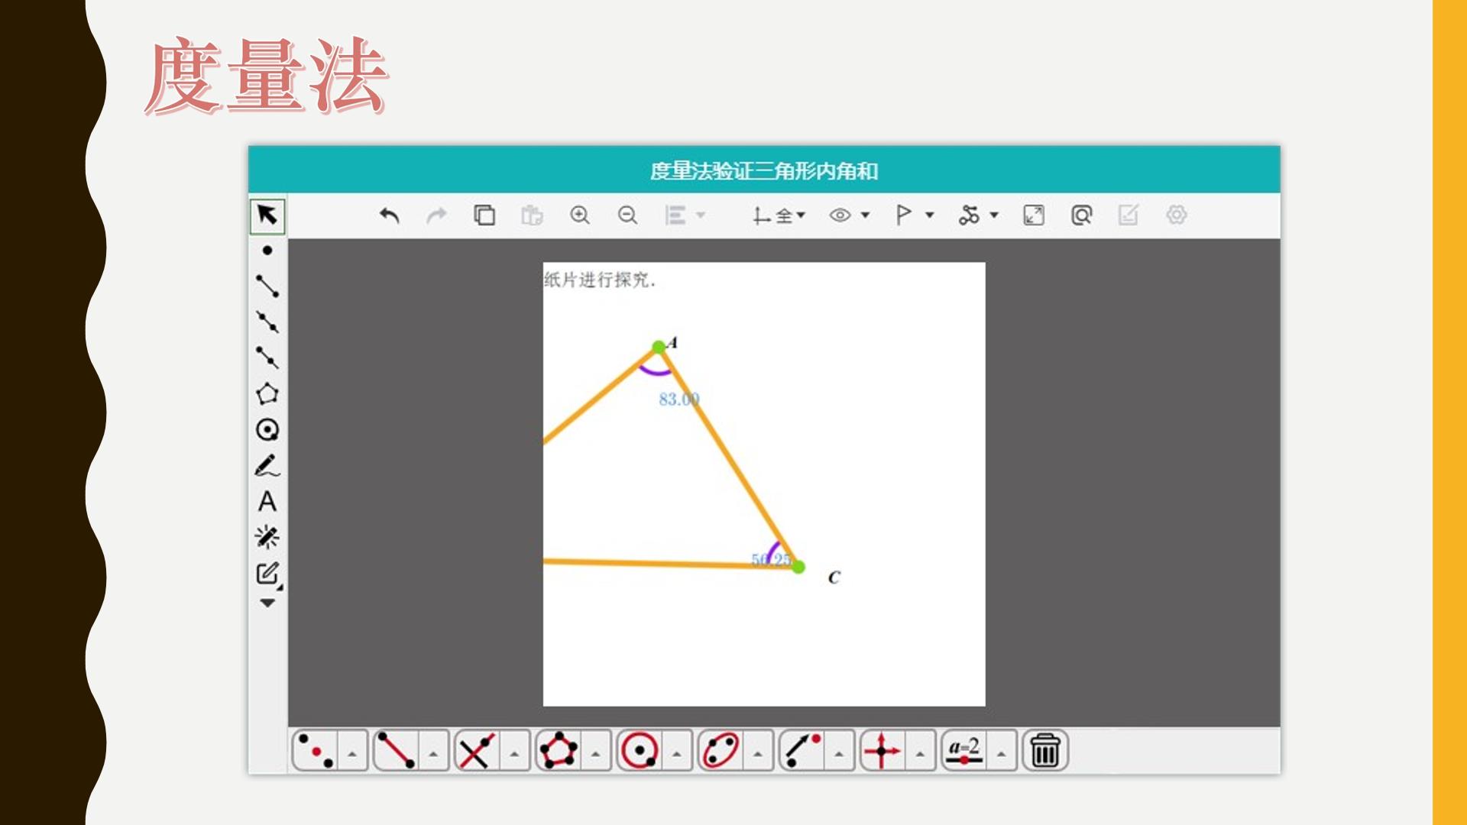Select the single point tool

coord(267,250)
